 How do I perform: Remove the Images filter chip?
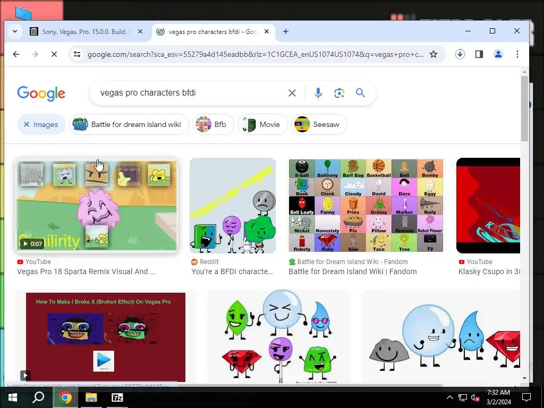[41, 124]
